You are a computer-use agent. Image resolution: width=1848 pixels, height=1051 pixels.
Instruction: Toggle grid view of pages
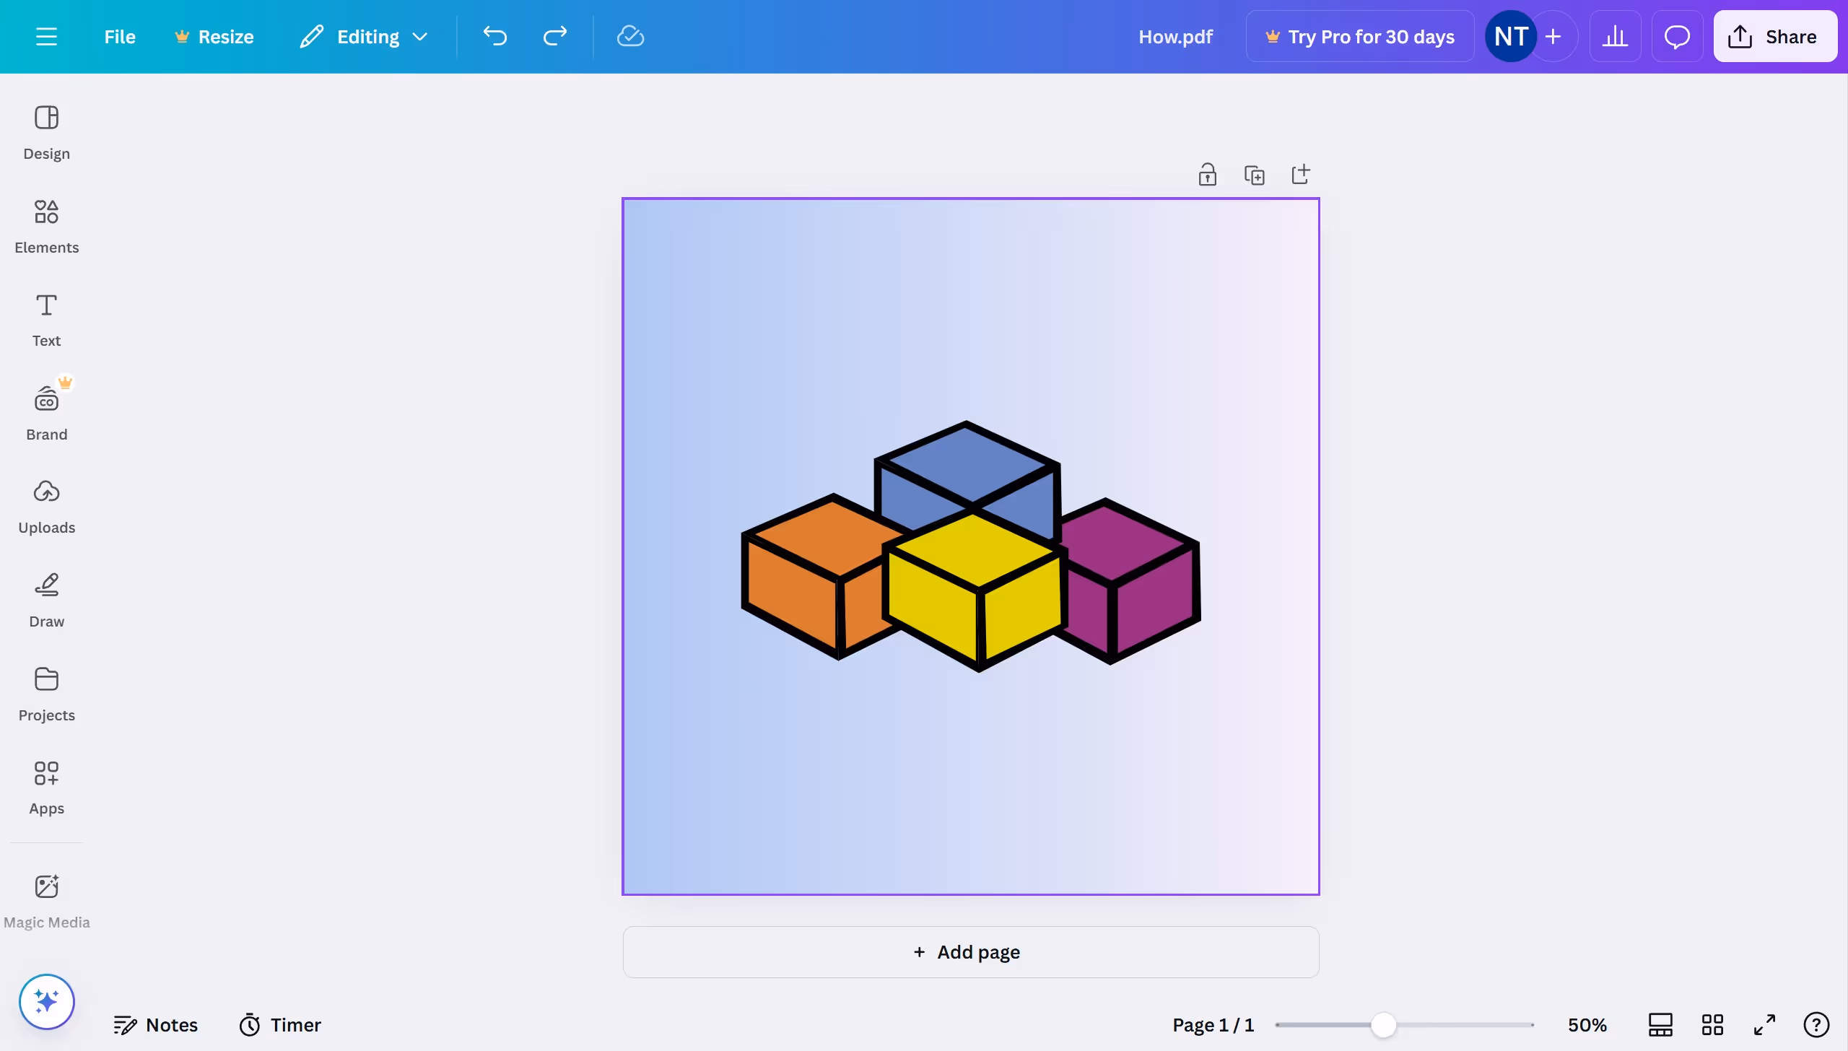coord(1712,1024)
